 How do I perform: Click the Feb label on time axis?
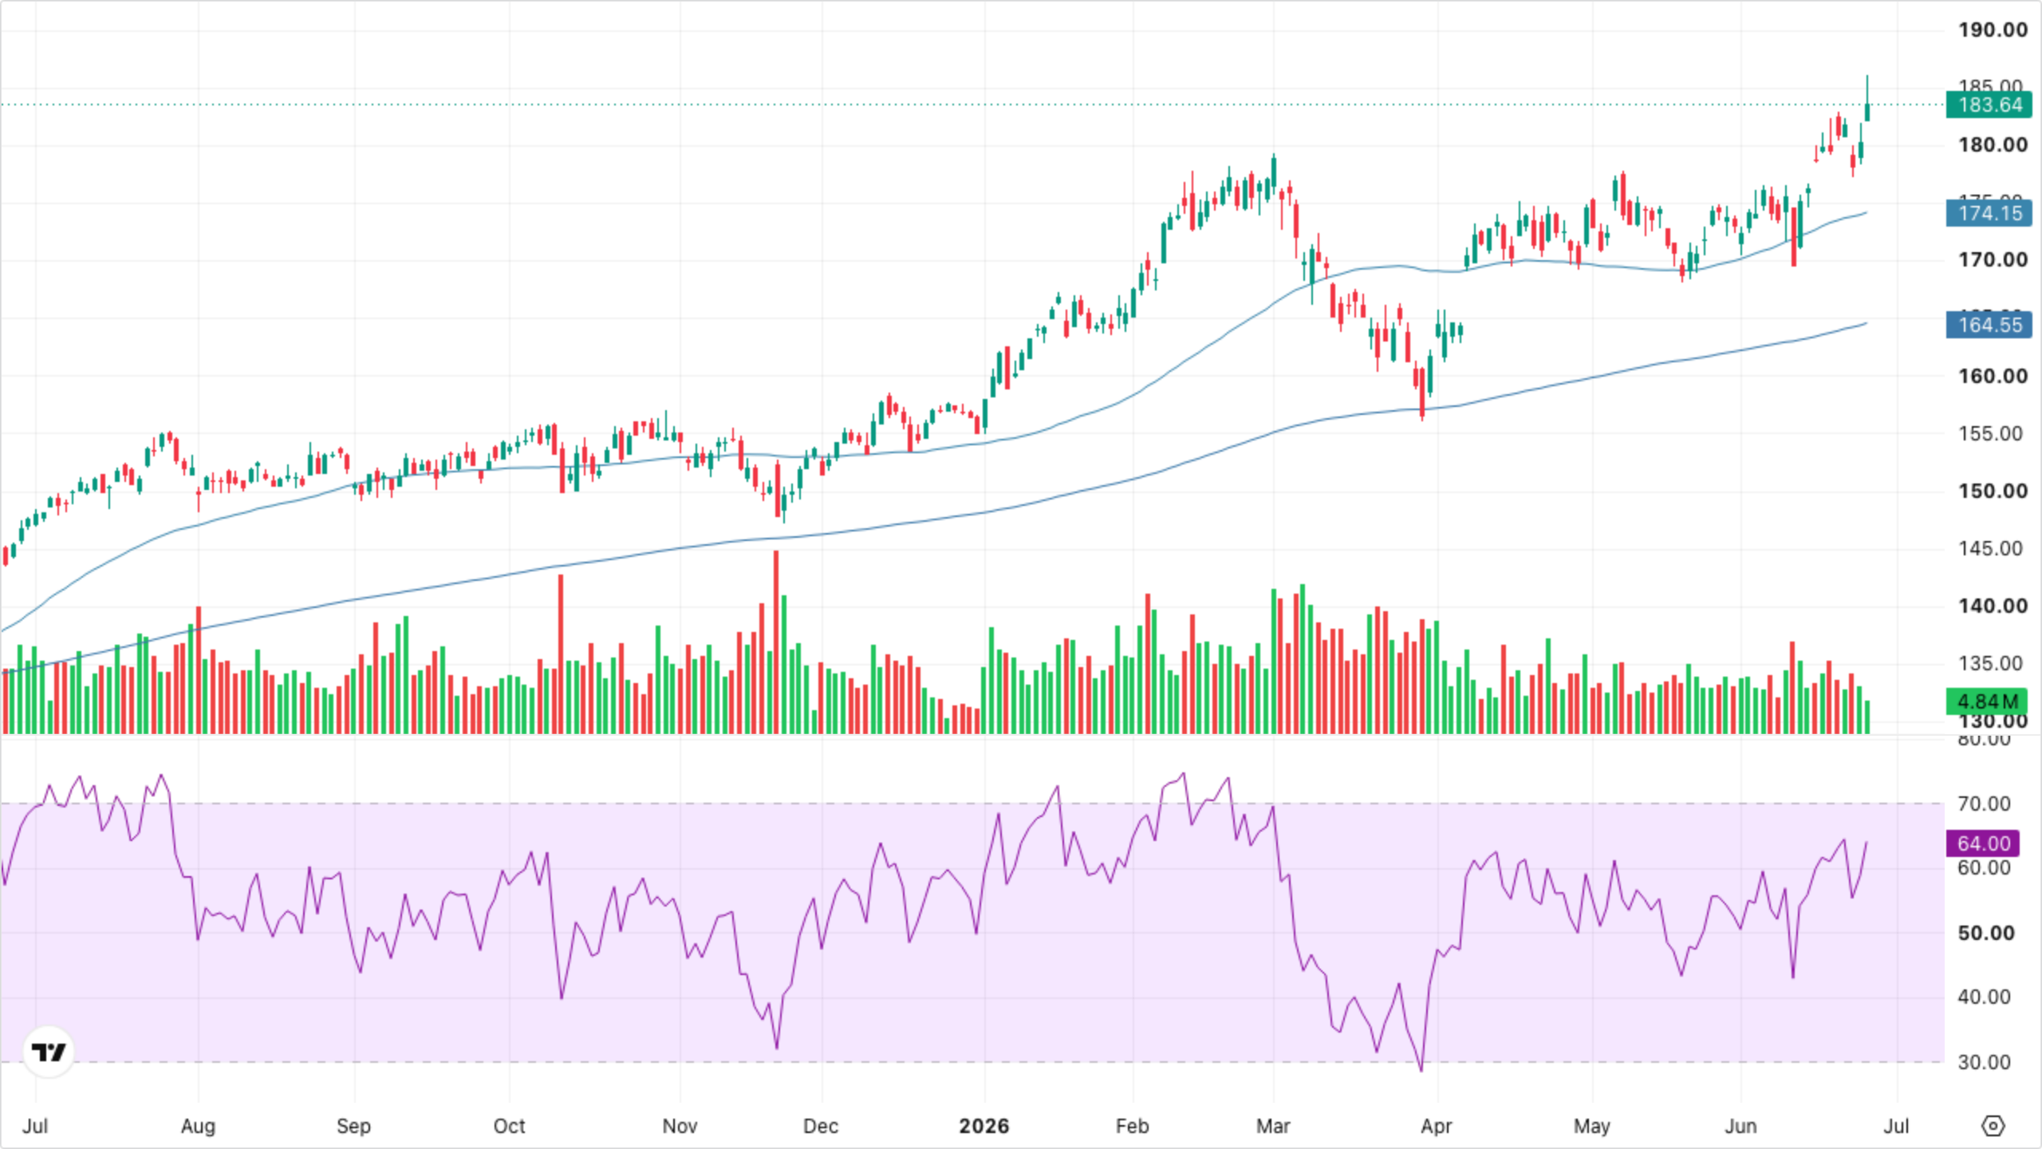[1132, 1126]
